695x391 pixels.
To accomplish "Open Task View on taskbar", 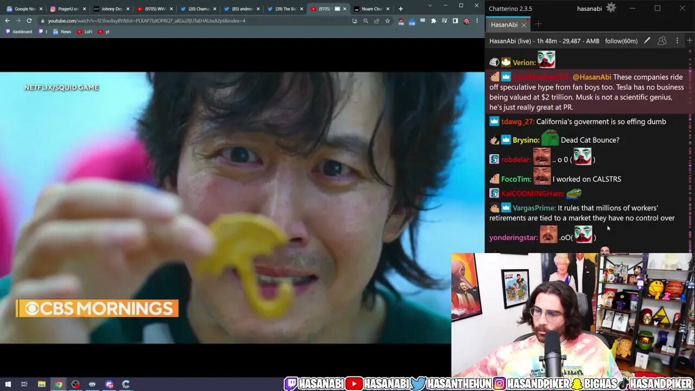I will pyautogui.click(x=24, y=384).
